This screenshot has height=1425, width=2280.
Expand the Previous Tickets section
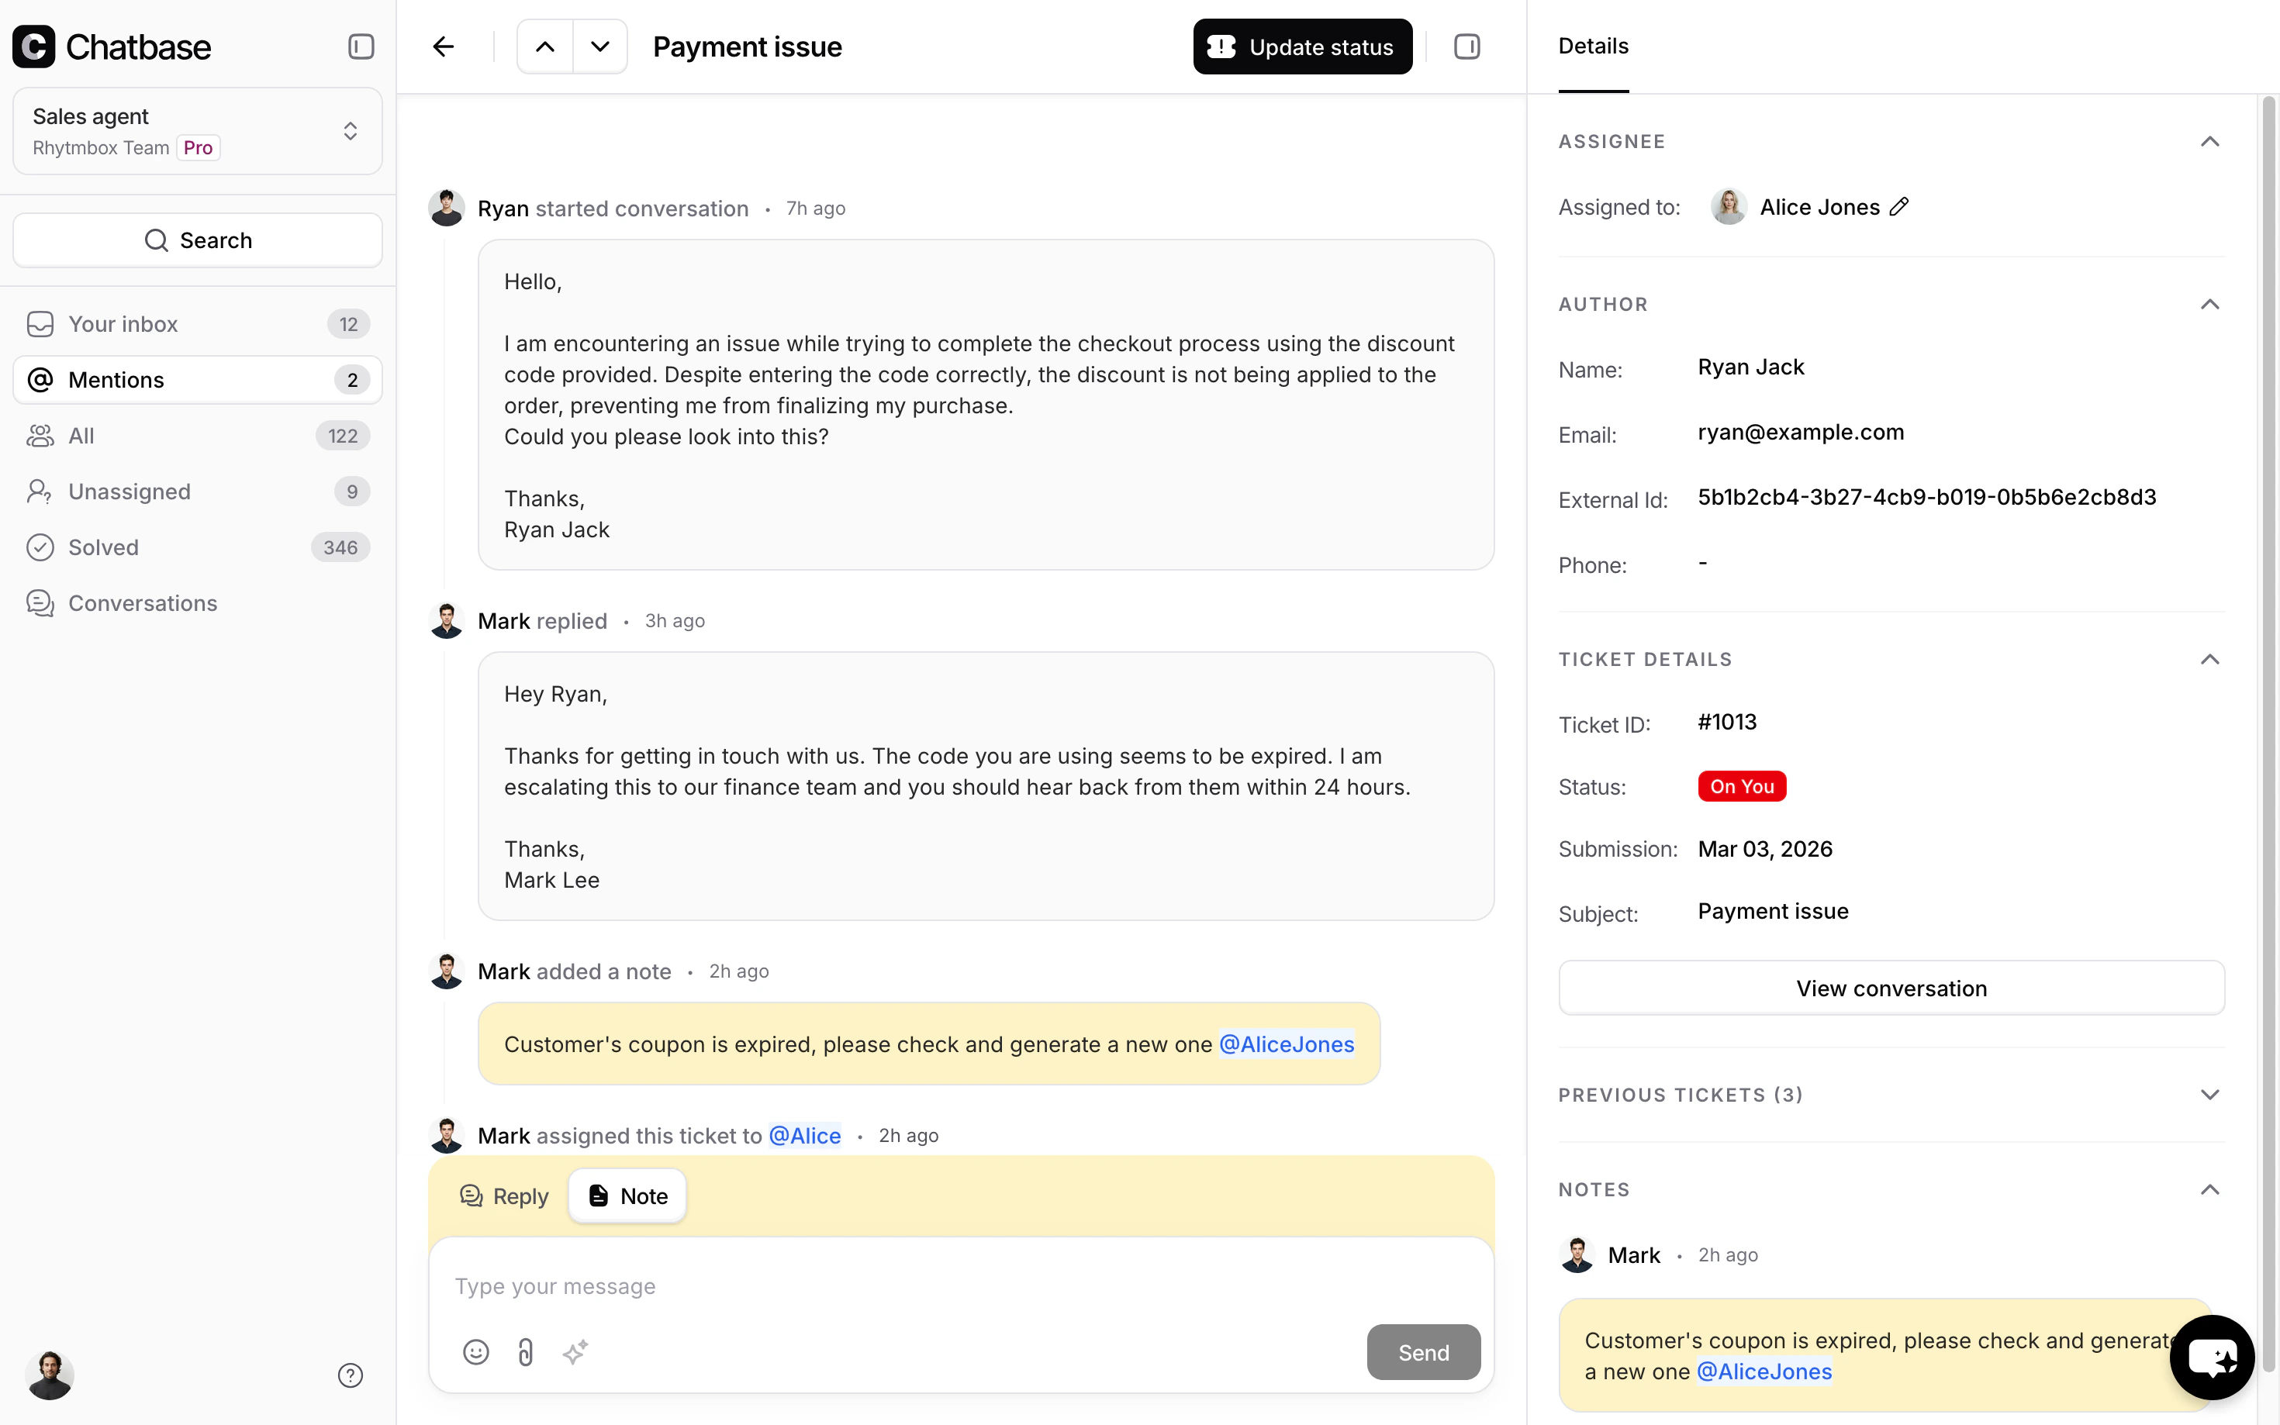[2210, 1094]
